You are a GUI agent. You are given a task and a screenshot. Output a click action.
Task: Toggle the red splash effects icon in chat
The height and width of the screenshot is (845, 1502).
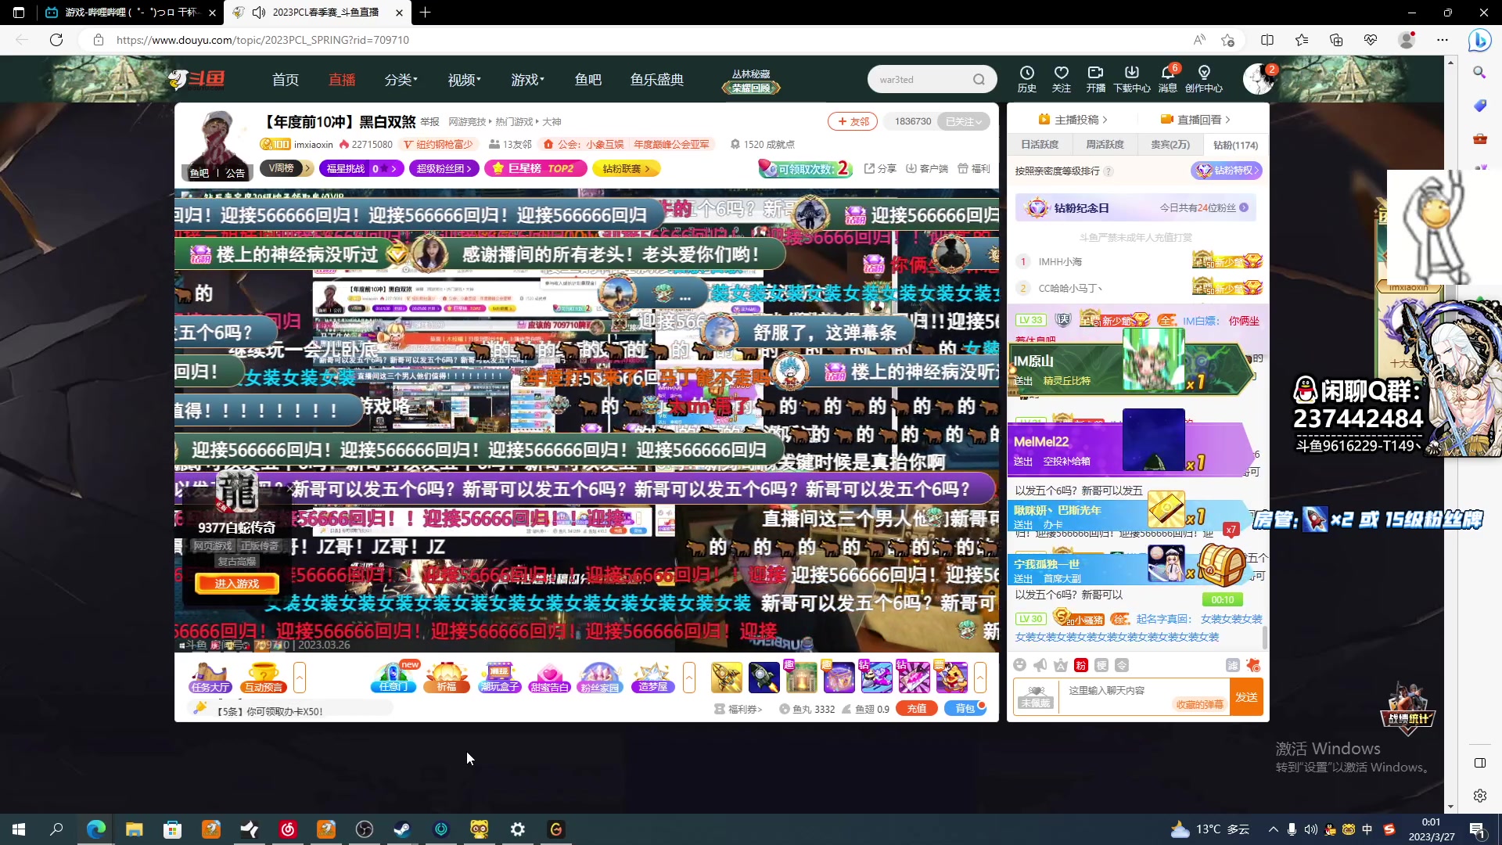(1253, 665)
